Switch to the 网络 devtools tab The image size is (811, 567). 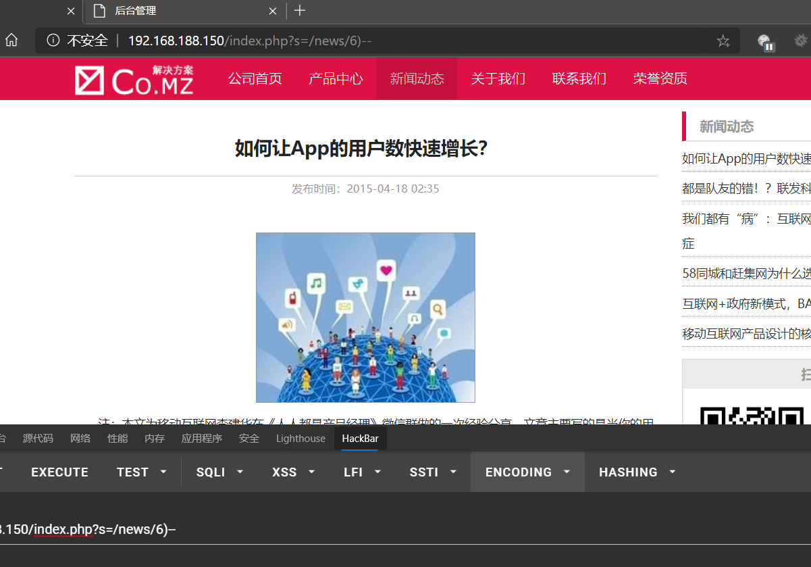tap(80, 438)
